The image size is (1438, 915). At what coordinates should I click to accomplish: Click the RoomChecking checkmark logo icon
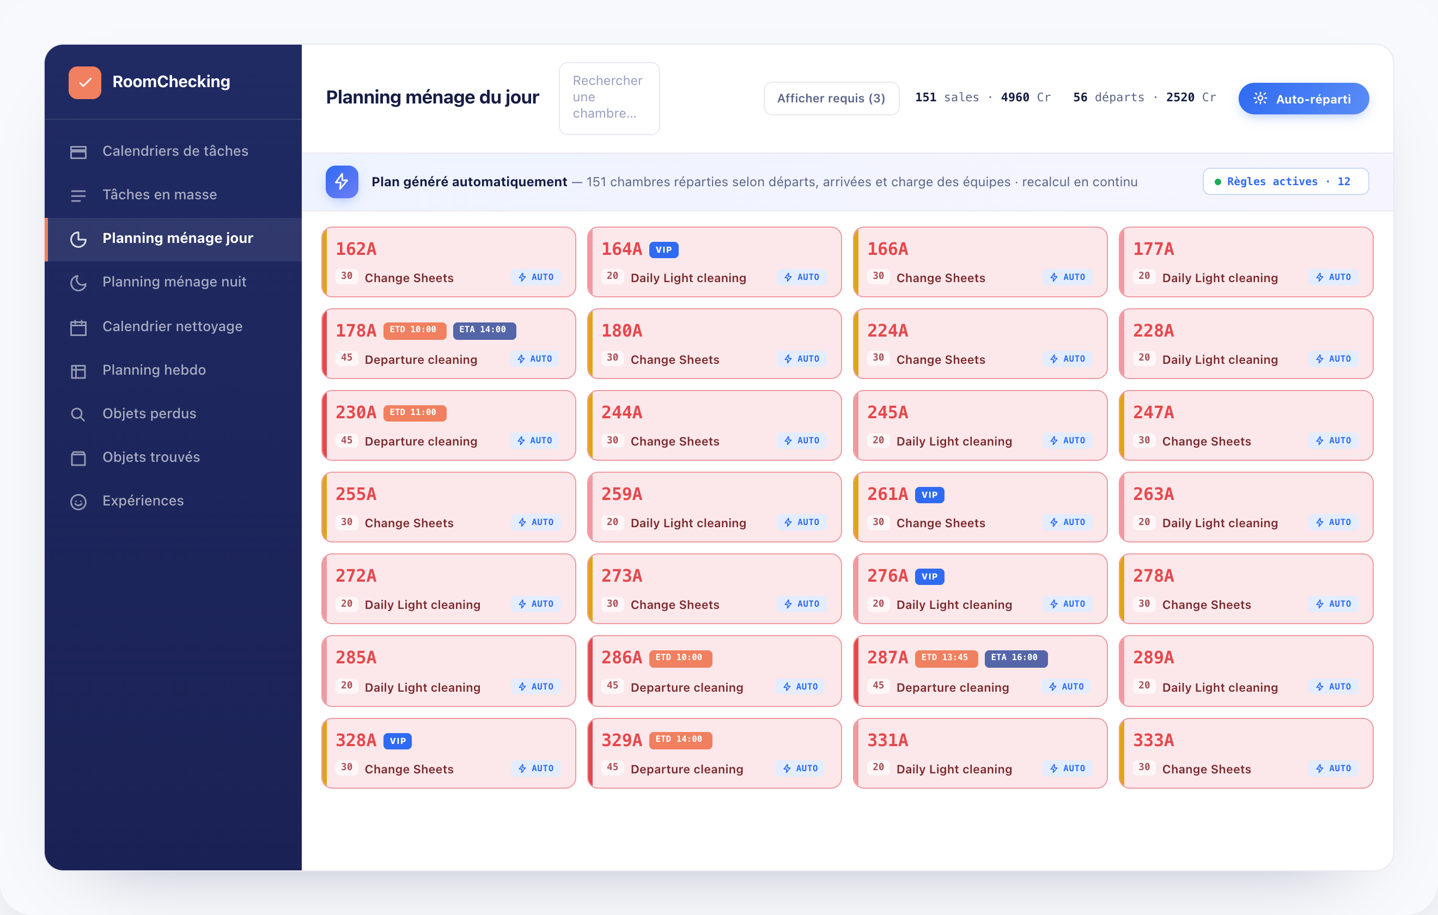[85, 82]
